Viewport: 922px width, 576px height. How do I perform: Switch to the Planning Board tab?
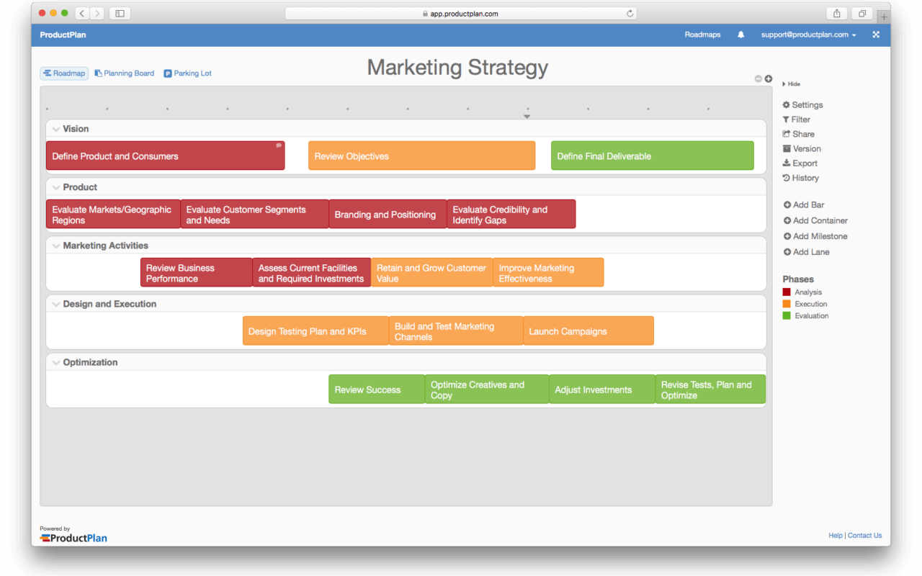(124, 73)
